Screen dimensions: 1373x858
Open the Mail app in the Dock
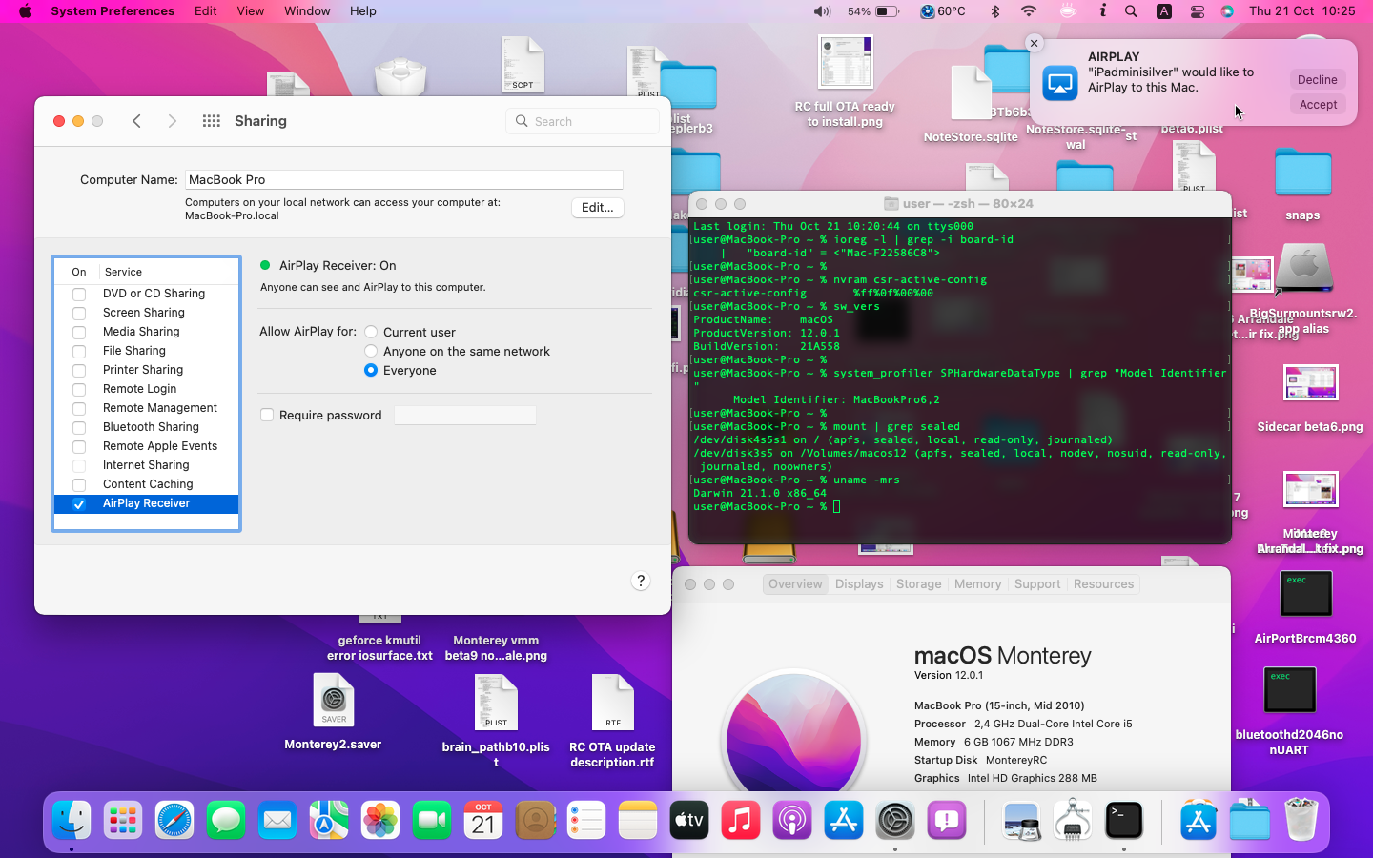pyautogui.click(x=277, y=820)
